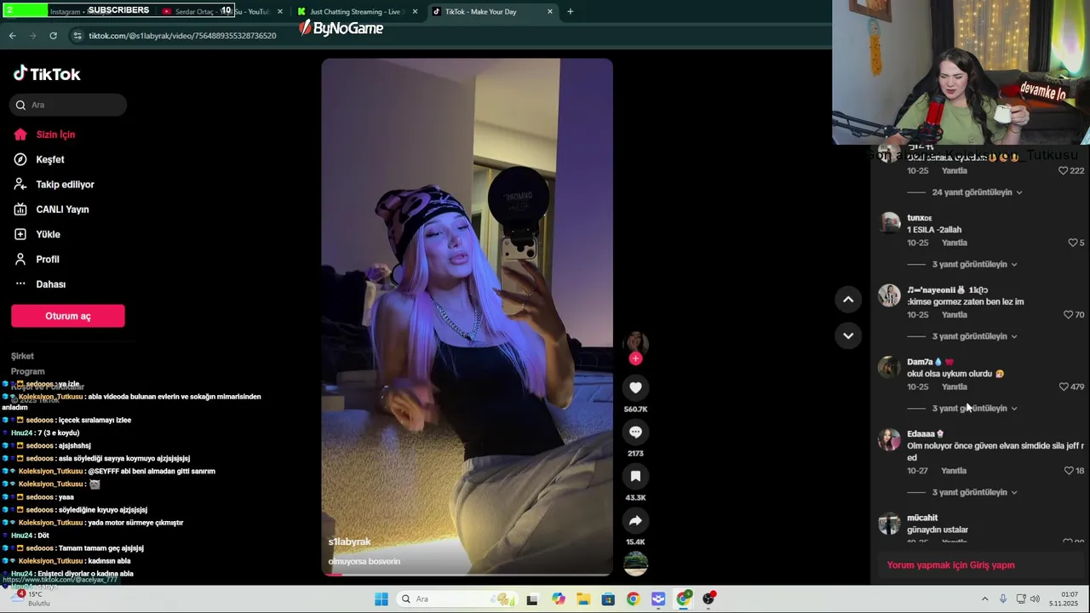The height and width of the screenshot is (613, 1090).
Task: Seek on the video progress bar
Action: [467, 574]
